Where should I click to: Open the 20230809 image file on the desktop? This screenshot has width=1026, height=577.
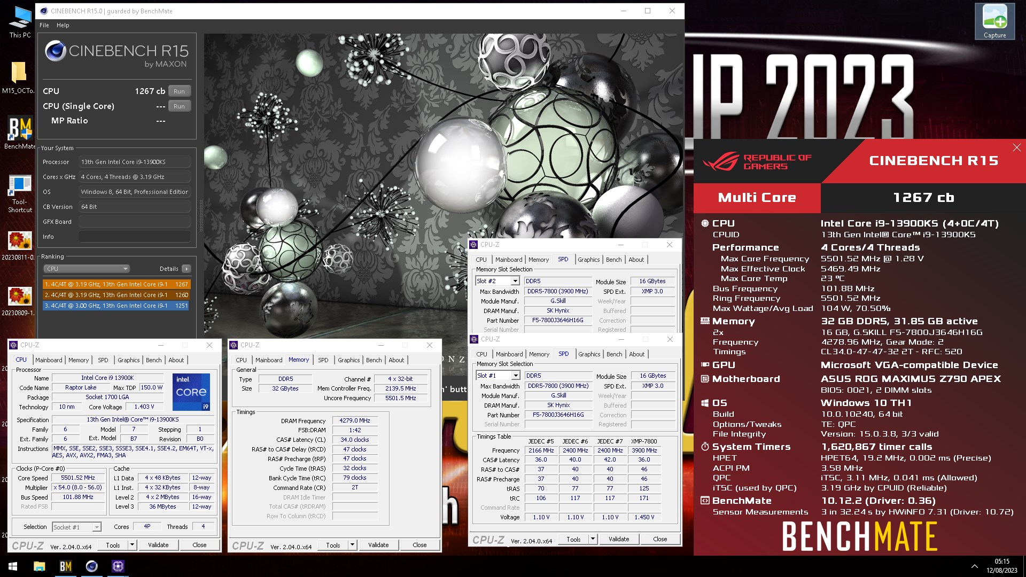[x=19, y=301]
